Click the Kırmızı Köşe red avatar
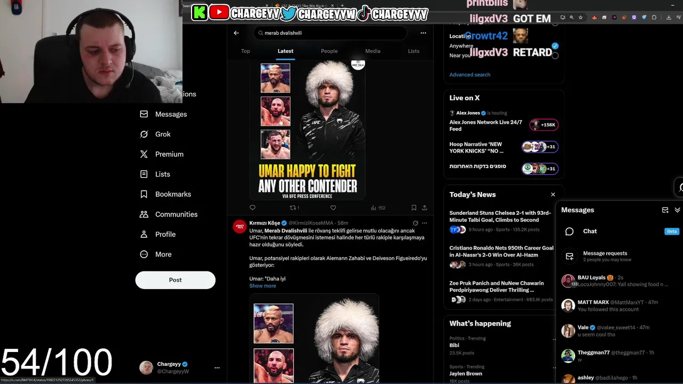The width and height of the screenshot is (683, 384). click(x=240, y=227)
